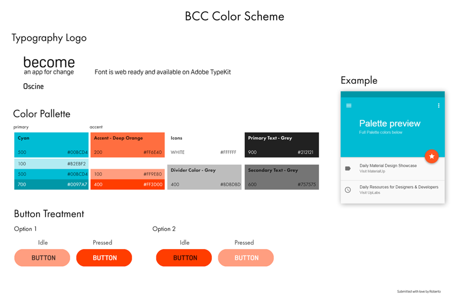The width and height of the screenshot is (463, 298).
Task: Choose the Secondary Text Grey swatch
Action: (282, 177)
